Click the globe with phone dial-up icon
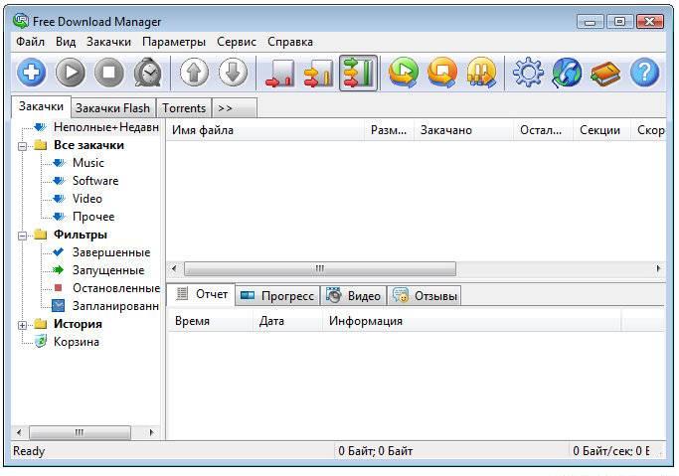 567,73
